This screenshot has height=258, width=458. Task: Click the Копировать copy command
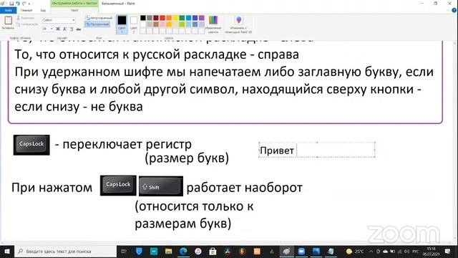pos(27,24)
